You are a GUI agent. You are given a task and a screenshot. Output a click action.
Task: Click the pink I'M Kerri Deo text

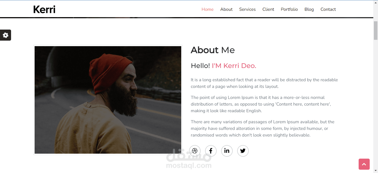tap(234, 66)
